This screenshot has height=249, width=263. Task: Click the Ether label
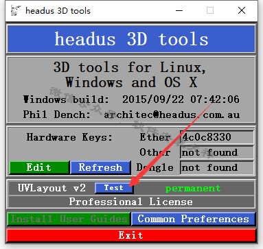point(155,137)
